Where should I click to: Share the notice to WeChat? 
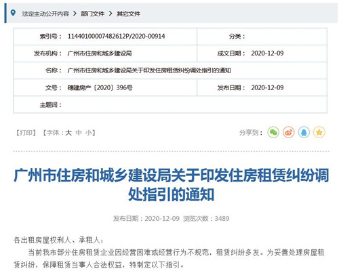click(273, 132)
